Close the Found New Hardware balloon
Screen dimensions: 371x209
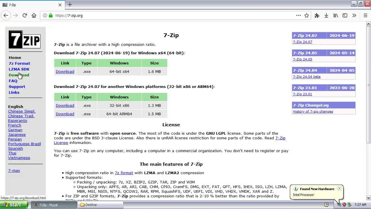pyautogui.click(x=339, y=188)
